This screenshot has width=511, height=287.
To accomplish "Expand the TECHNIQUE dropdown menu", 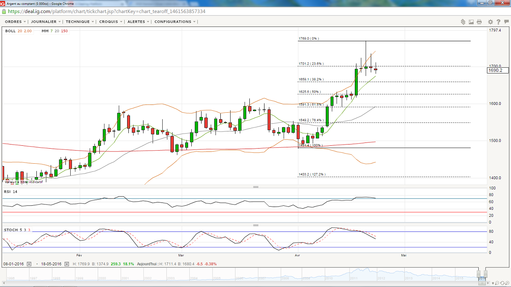I will click(80, 22).
